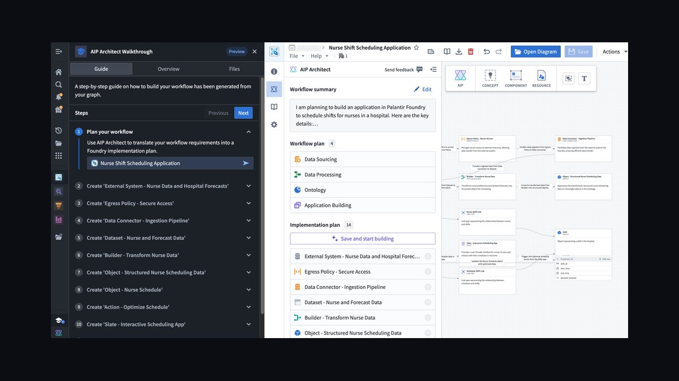Go to the Next step

click(x=243, y=113)
